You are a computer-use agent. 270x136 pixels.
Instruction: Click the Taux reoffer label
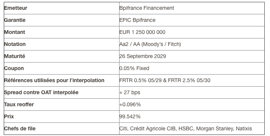point(19,104)
